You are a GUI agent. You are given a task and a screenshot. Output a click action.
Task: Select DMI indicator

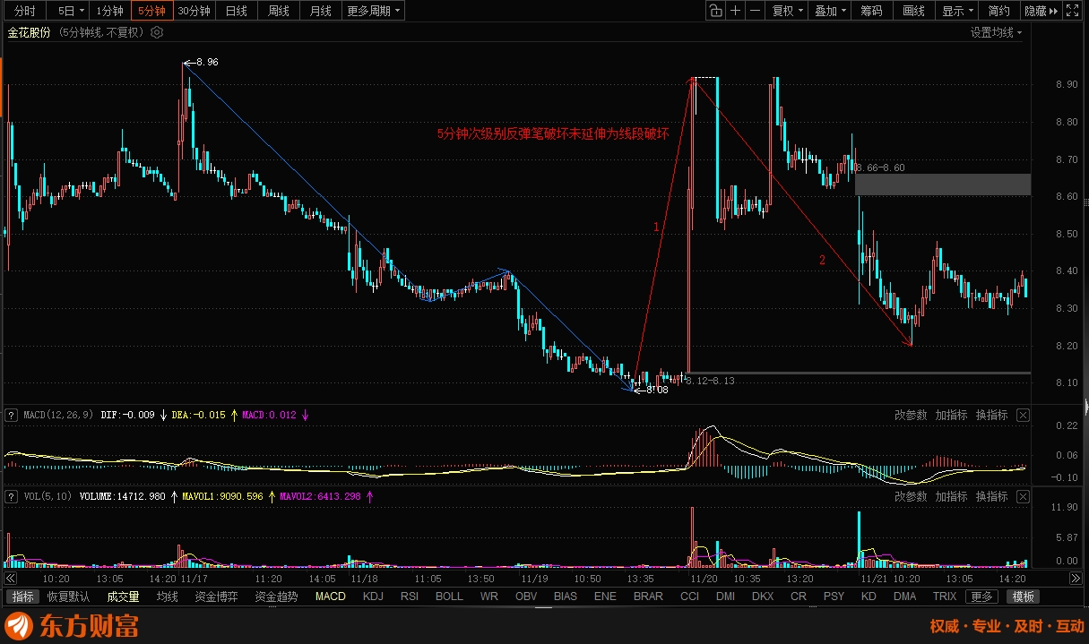pyautogui.click(x=725, y=597)
